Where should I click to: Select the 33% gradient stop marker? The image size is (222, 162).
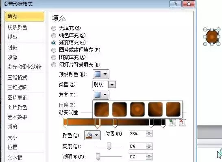[98, 123]
